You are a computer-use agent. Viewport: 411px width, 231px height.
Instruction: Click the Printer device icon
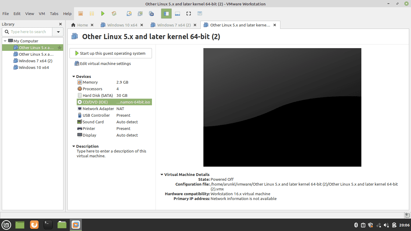coord(80,128)
